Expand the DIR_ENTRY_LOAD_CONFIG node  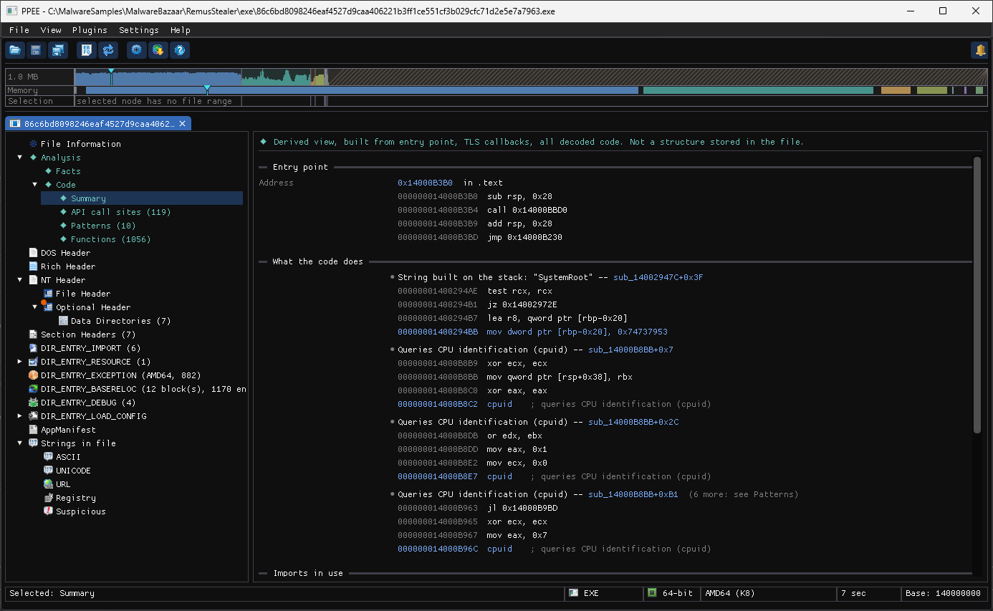pos(20,416)
